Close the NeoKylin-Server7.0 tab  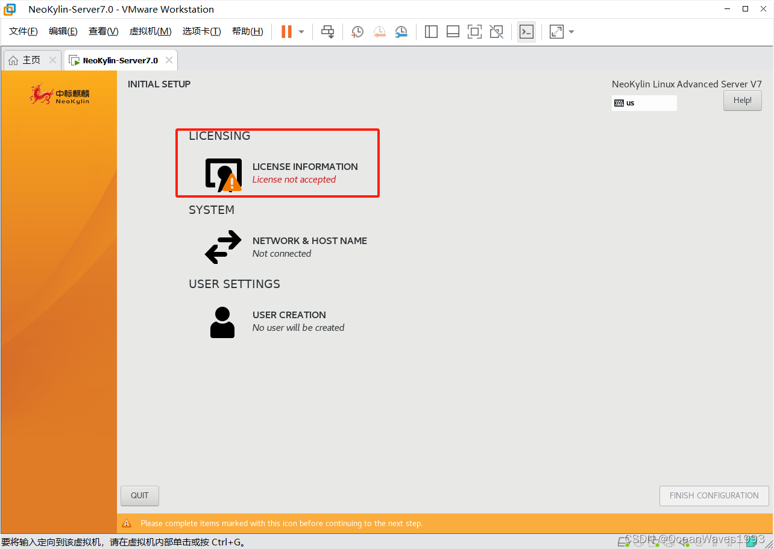click(x=169, y=60)
